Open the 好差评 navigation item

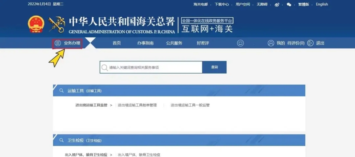pos(203,43)
